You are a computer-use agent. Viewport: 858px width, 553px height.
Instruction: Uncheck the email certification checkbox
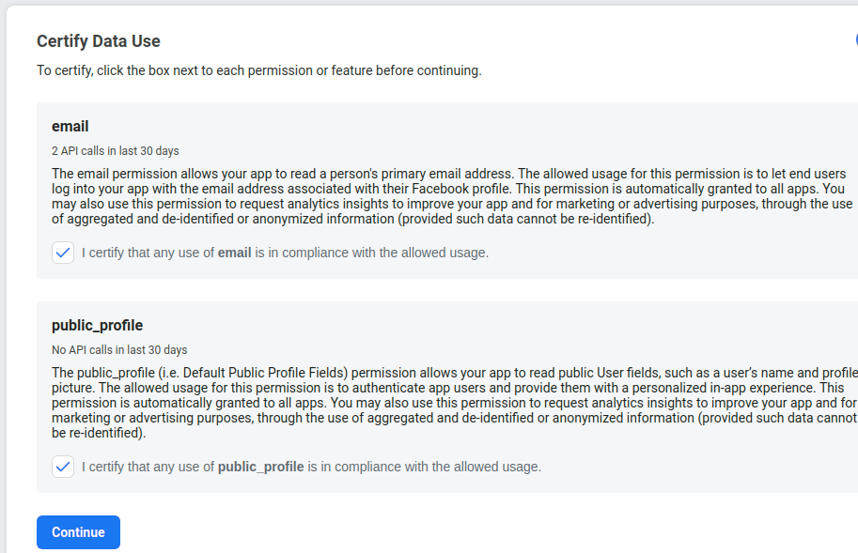63,253
